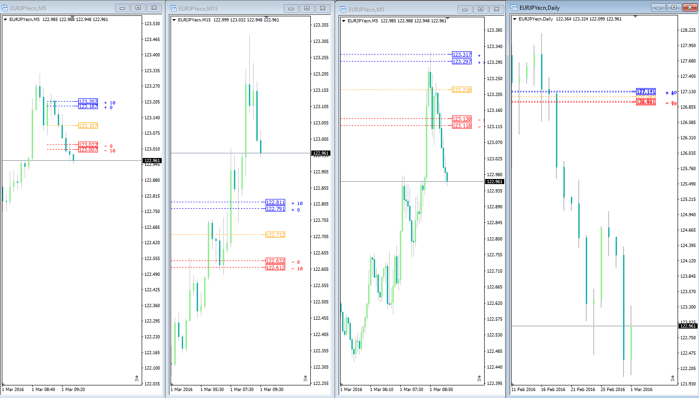Maximize the EURJPYecn,M15 window

coord(307,8)
